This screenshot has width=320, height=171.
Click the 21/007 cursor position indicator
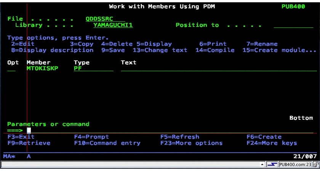[x=305, y=156]
